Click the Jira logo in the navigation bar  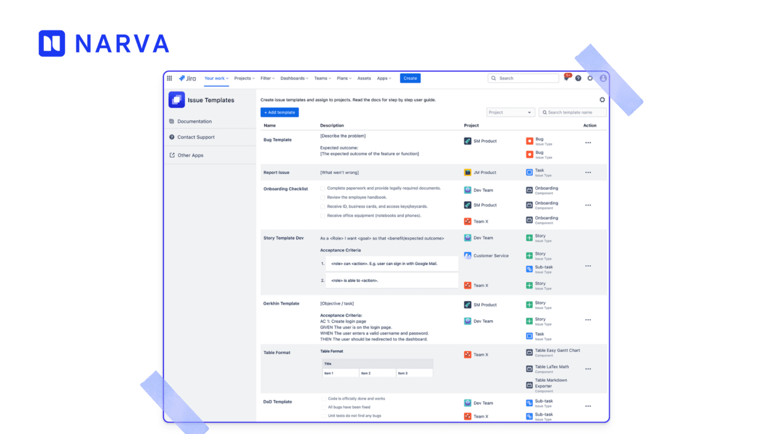188,78
